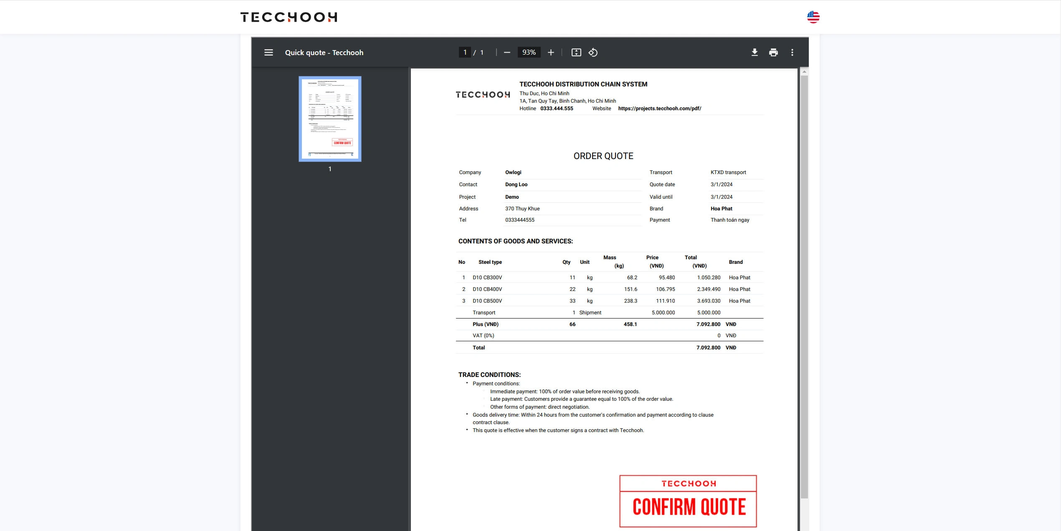Open the projects.tecchooh.com website link
Screen dimensions: 1061x531
click(x=659, y=109)
